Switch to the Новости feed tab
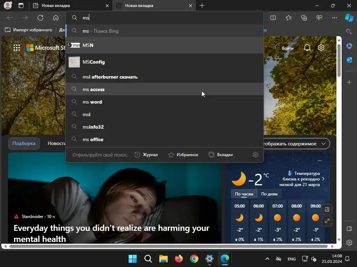 click(x=56, y=143)
